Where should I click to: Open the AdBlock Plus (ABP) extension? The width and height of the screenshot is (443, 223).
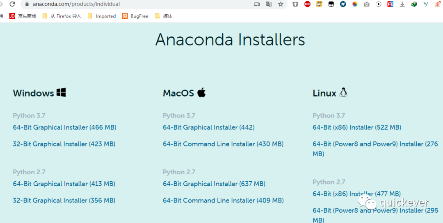coord(307,4)
